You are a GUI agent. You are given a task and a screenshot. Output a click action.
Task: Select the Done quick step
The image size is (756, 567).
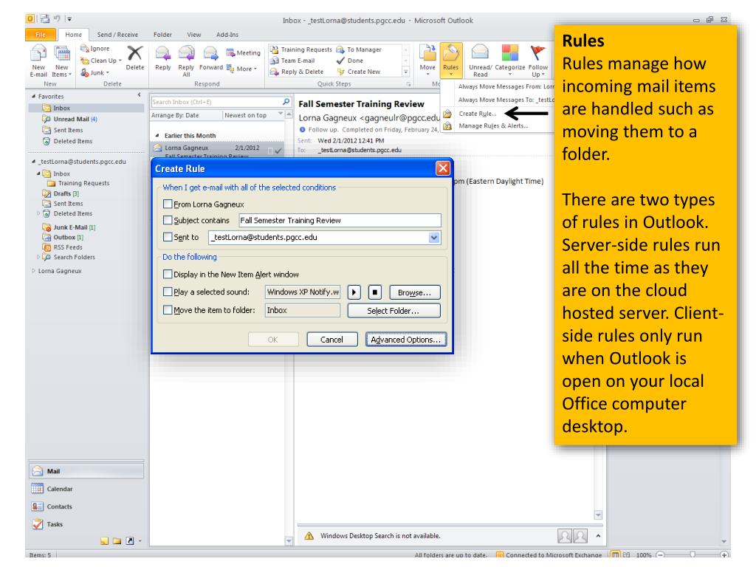coord(350,61)
